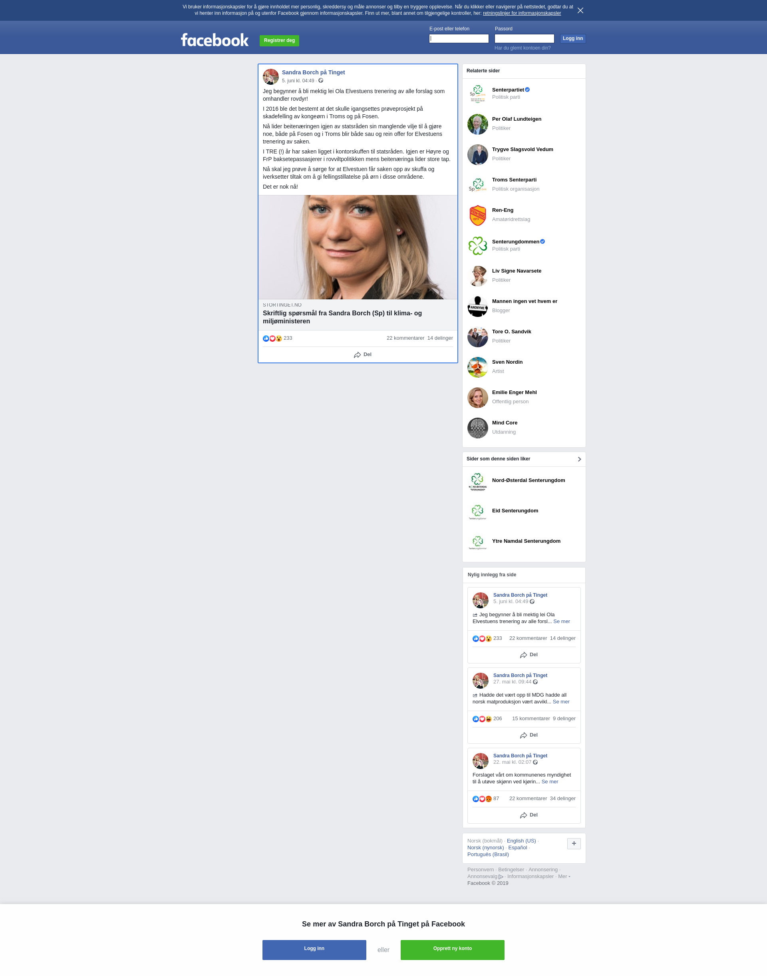
Task: Click Del button on 22. mai post
Action: point(529,815)
